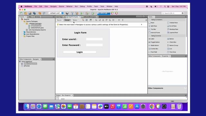This screenshot has width=206, height=116.
Task: Select the List palette item
Action: coord(170,49)
